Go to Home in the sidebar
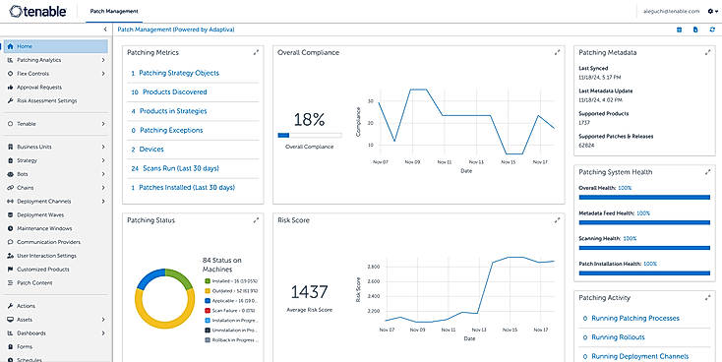Screen dimensions: 722x362 tap(56, 46)
